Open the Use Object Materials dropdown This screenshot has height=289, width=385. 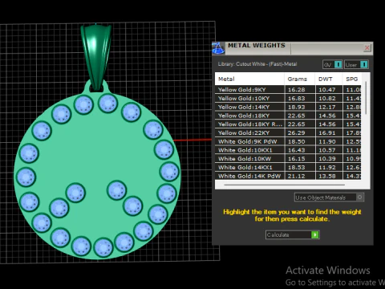tap(329, 197)
